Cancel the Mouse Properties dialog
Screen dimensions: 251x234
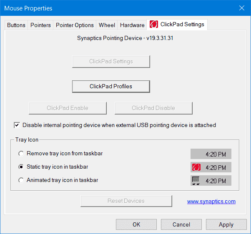coord(181,224)
